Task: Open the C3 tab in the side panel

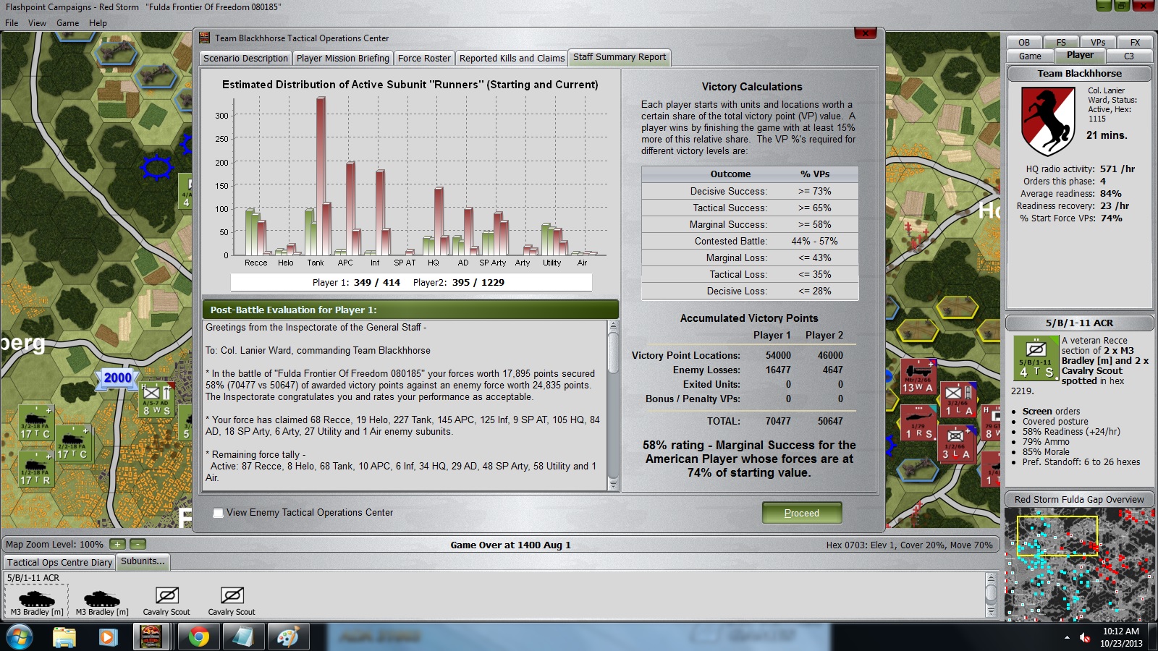Action: (x=1129, y=56)
